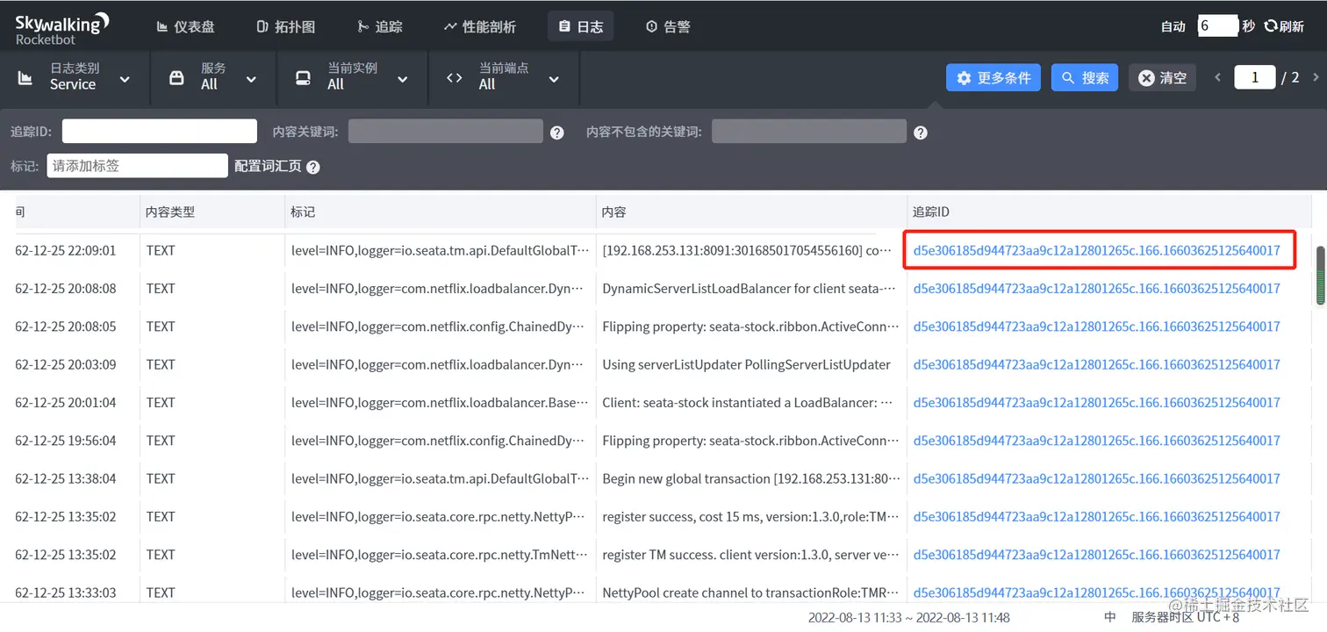1327x632 pixels.
Task: Select the 日志 log tab
Action: coord(580,26)
